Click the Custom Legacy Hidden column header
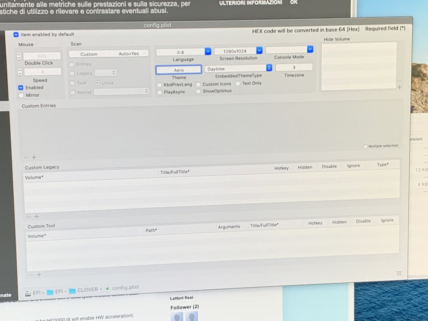This screenshot has width=428, height=321. 305,167
